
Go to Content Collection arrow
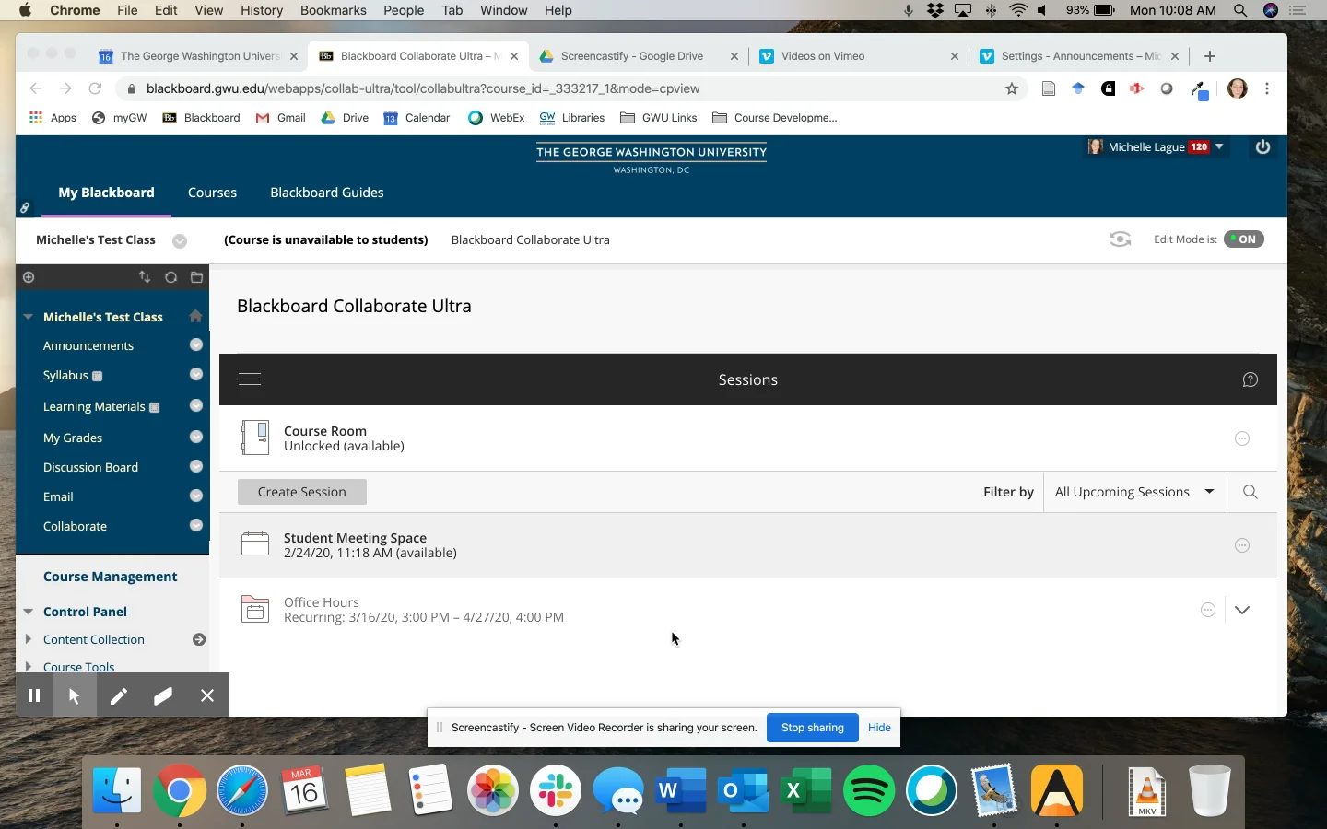point(199,639)
